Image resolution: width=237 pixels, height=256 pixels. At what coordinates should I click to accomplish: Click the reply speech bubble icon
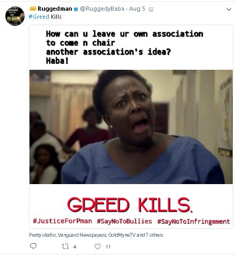33,246
